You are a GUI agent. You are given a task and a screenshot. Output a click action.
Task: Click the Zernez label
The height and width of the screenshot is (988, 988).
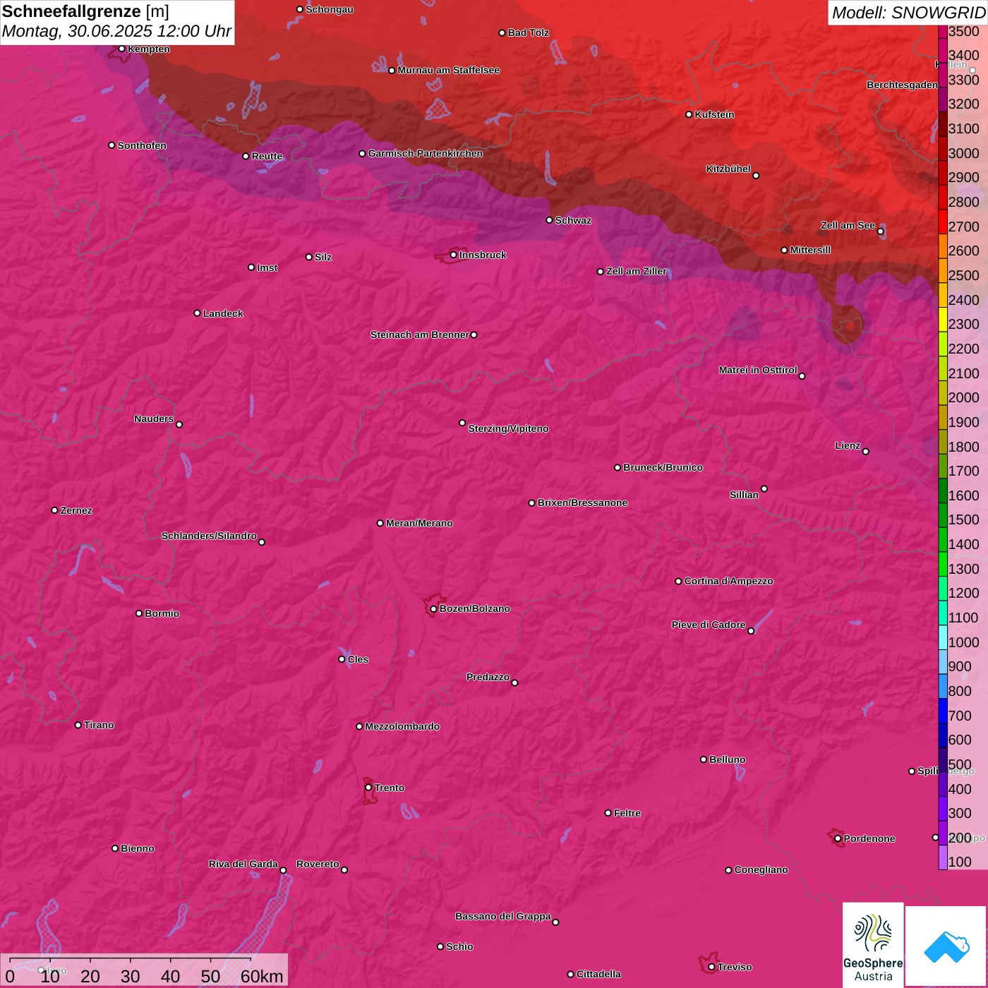pos(76,510)
